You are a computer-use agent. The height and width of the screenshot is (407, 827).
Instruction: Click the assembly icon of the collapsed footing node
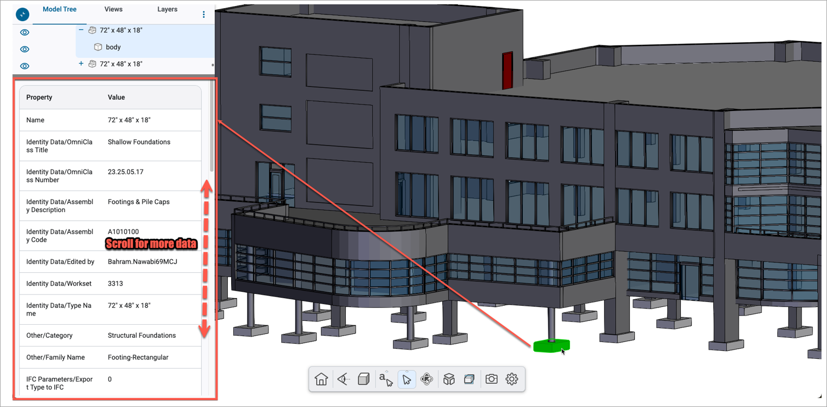(92, 64)
